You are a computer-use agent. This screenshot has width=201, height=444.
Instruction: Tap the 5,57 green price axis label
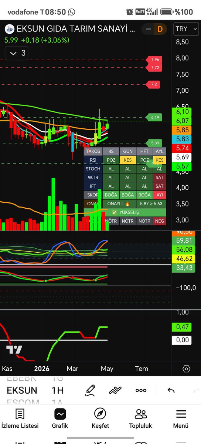[183, 166]
